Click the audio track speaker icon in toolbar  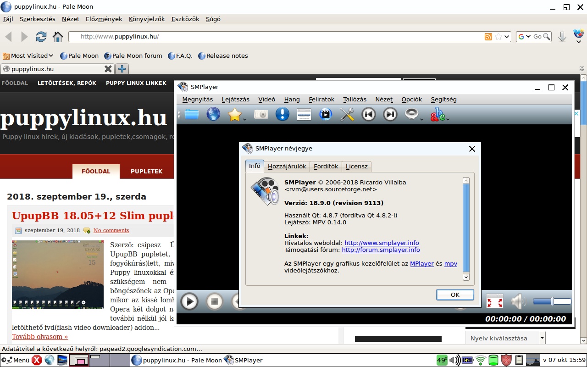(412, 114)
